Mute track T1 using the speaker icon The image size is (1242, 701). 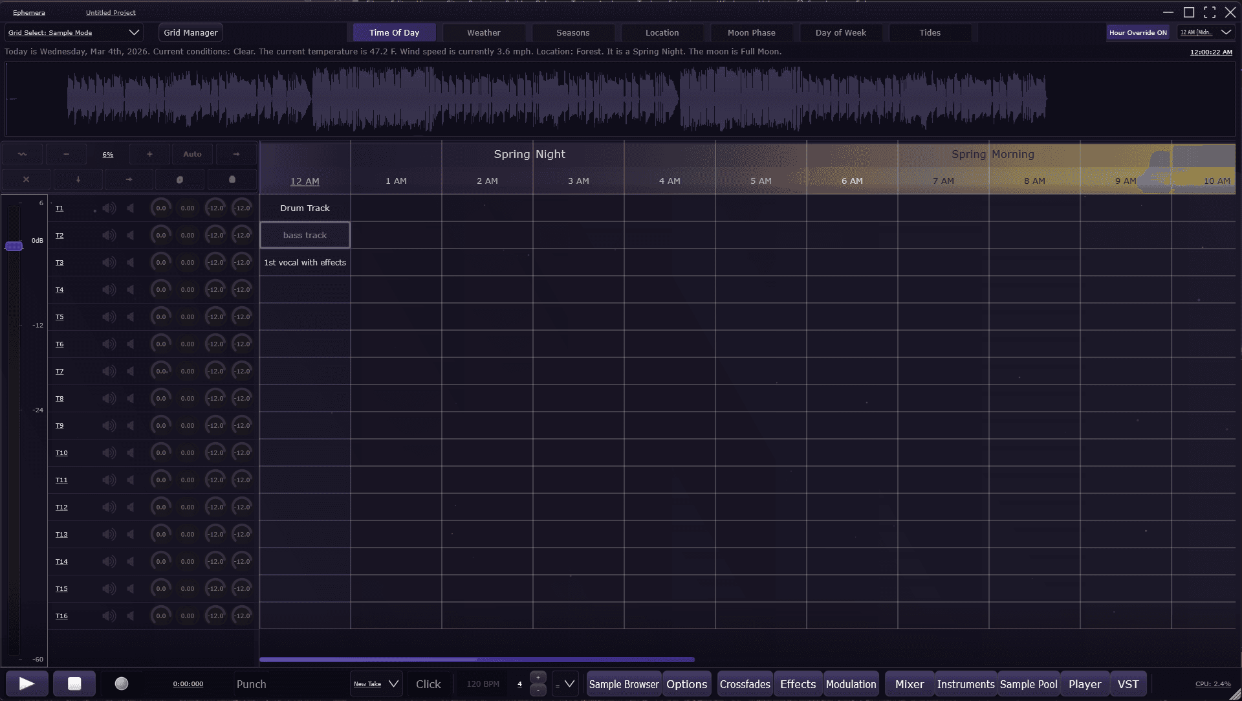pos(109,208)
